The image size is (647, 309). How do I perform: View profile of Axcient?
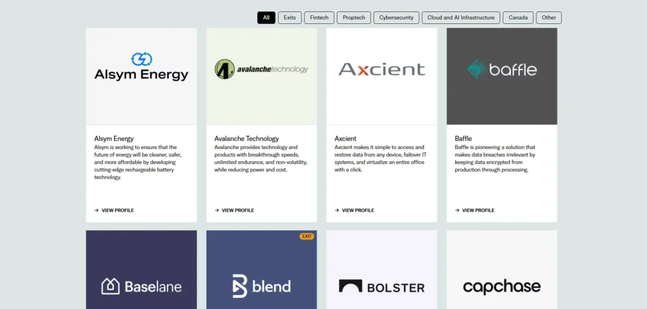(x=354, y=210)
